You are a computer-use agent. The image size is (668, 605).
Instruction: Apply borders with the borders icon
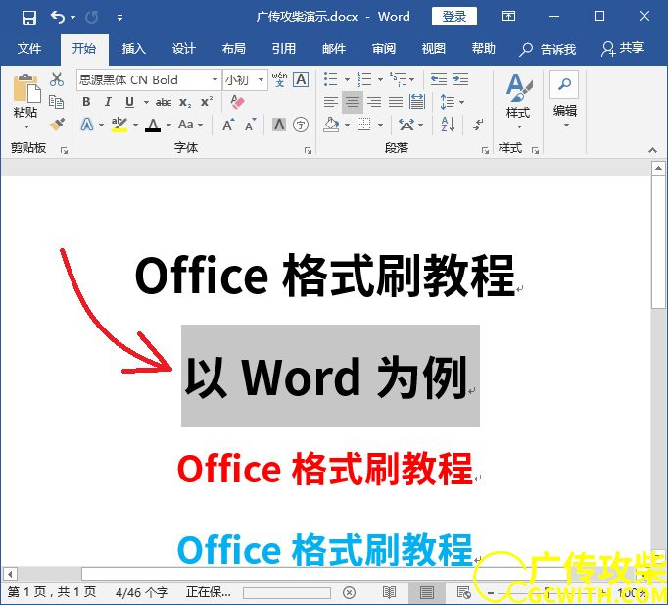pos(363,125)
